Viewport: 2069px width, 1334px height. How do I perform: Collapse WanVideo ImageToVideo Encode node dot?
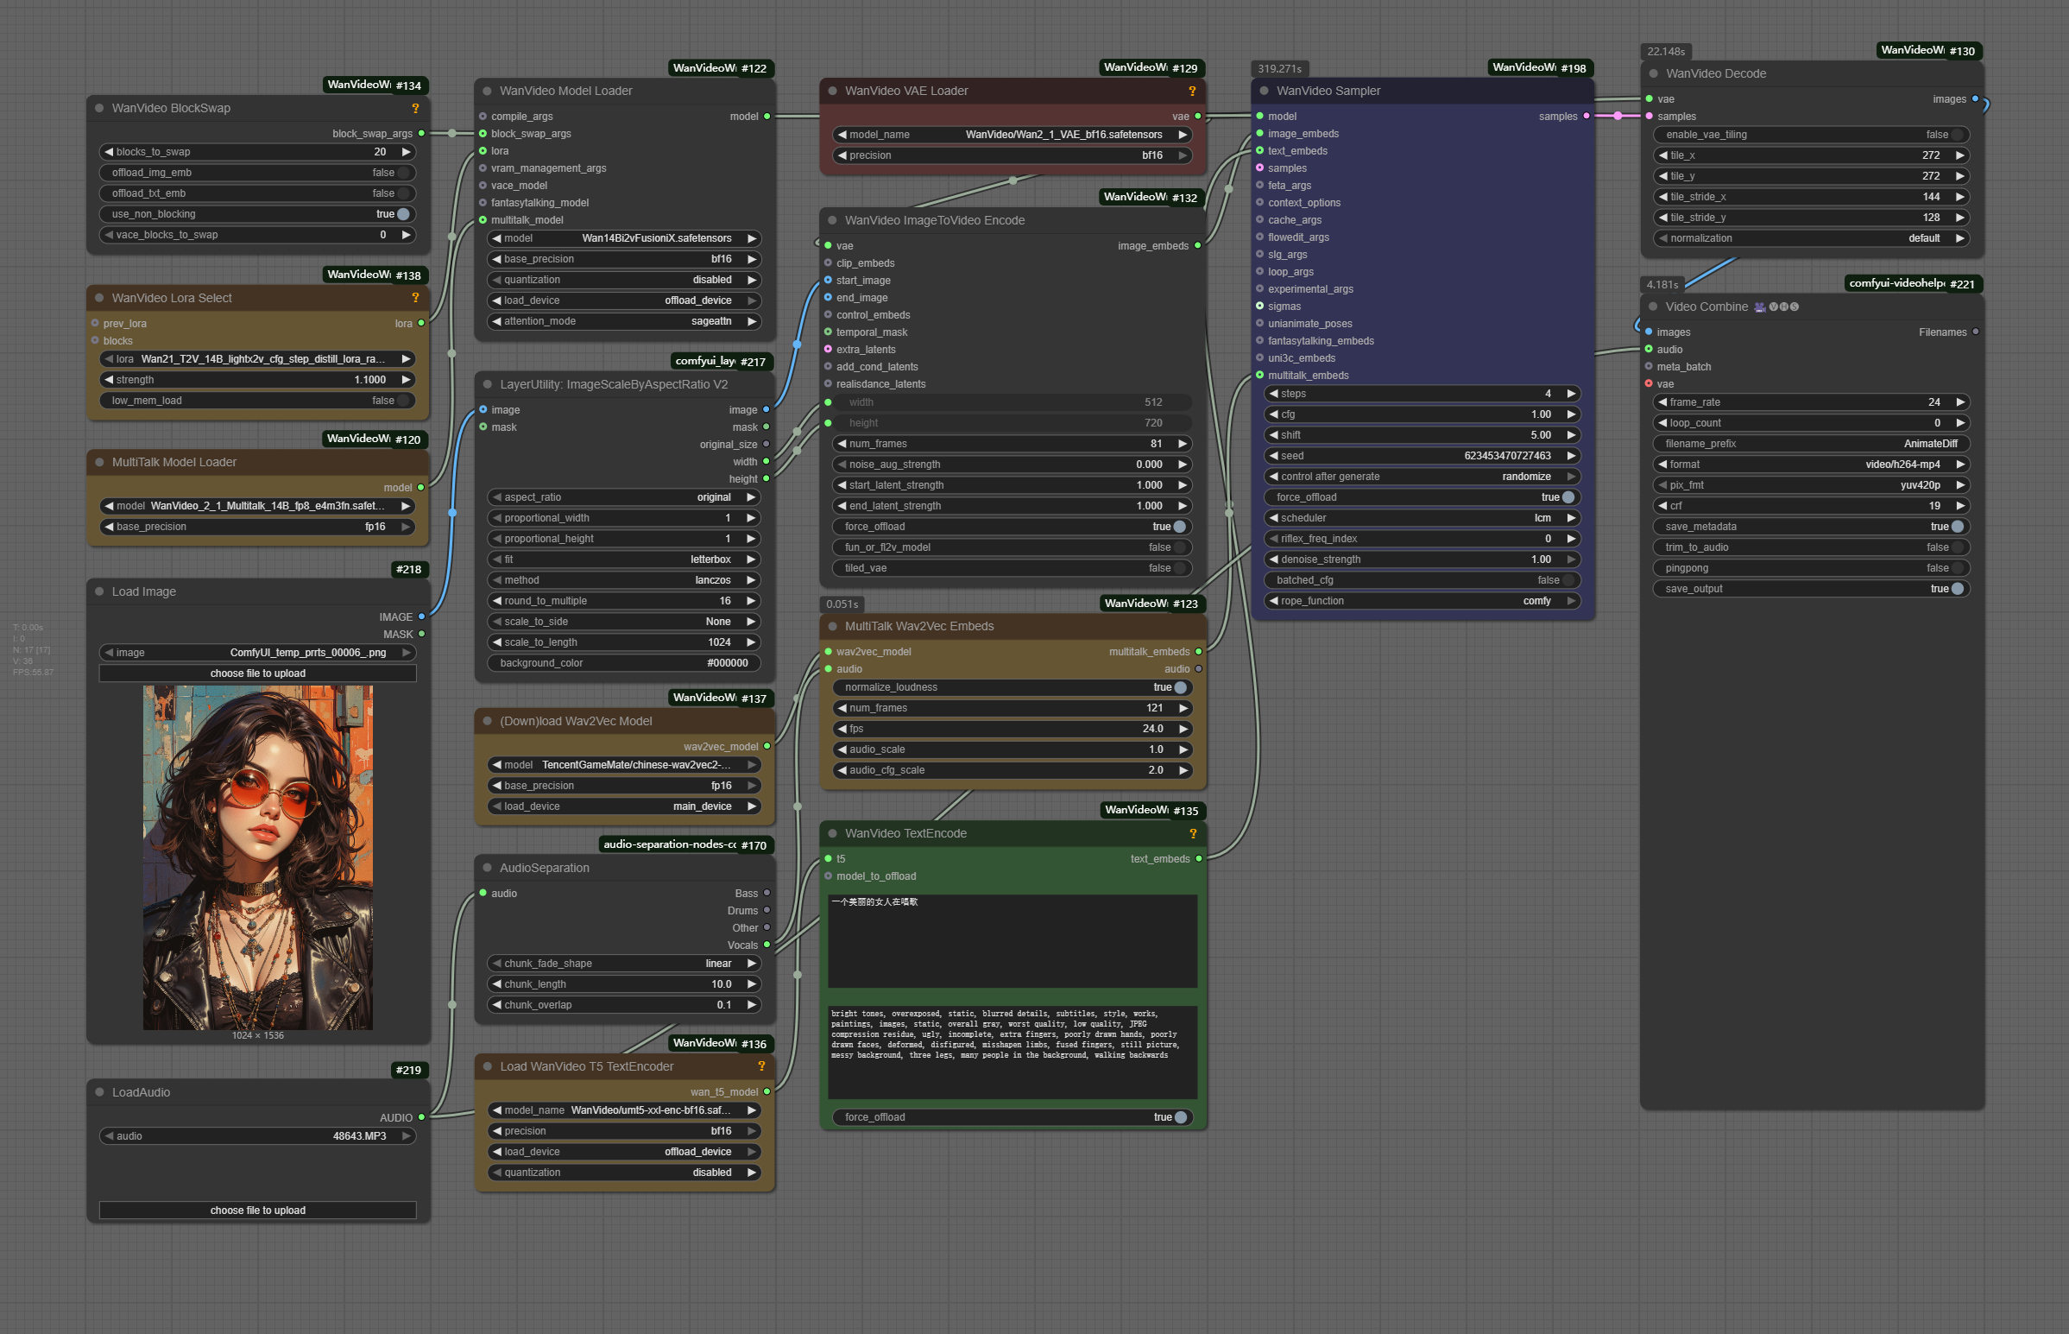[833, 221]
